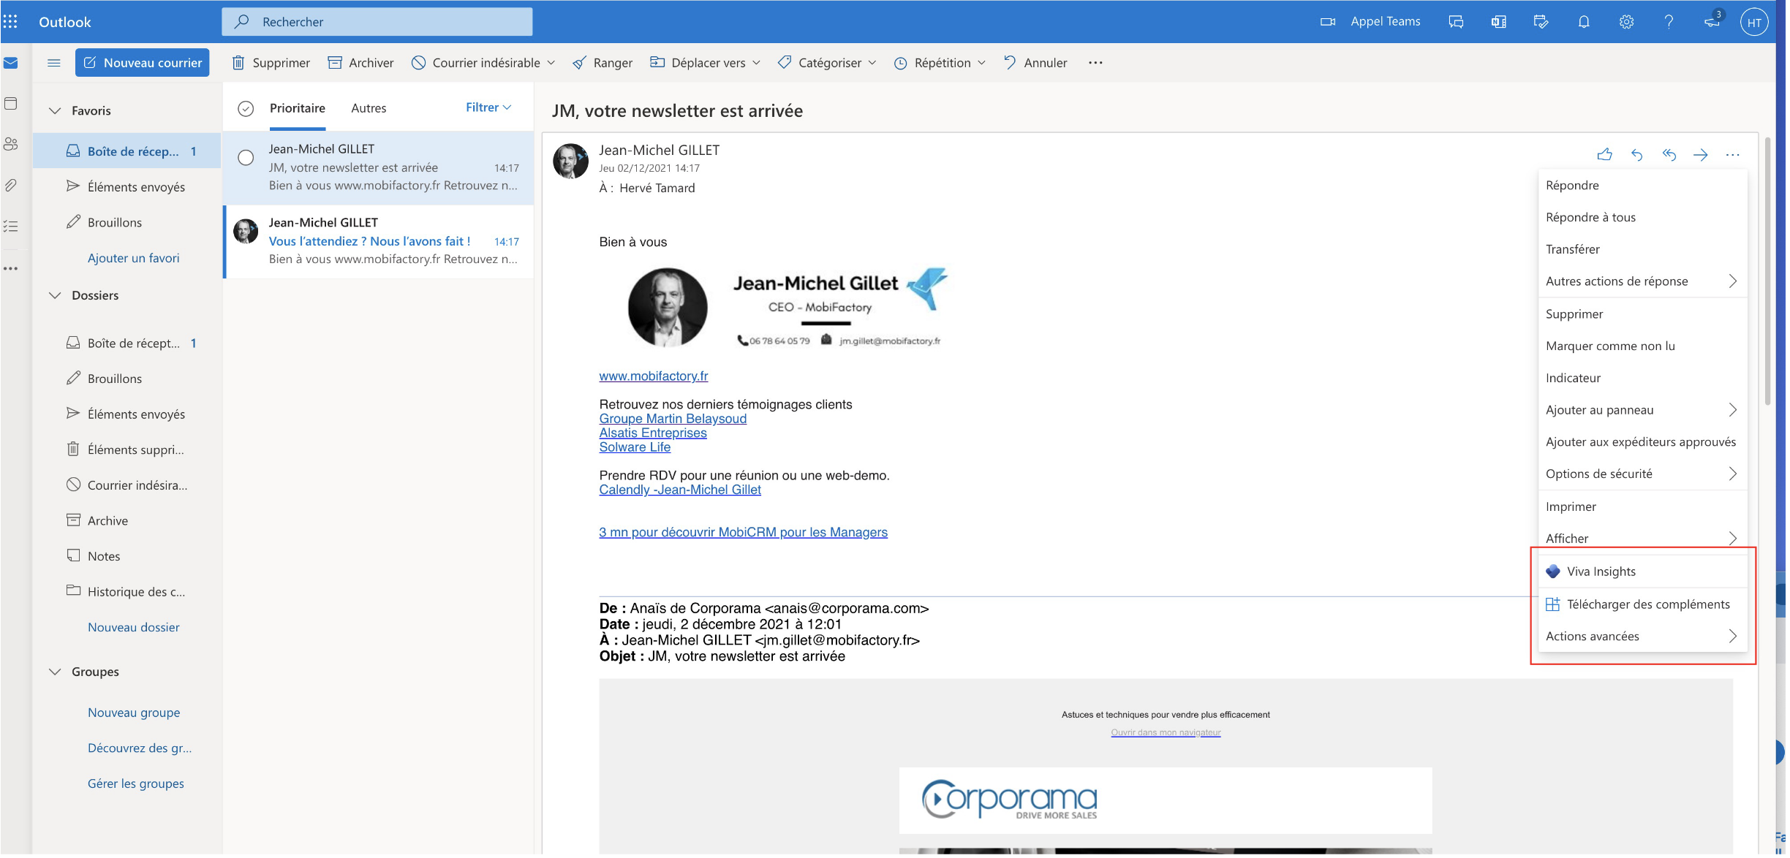
Task: Switch to the Autres tab
Action: (369, 108)
